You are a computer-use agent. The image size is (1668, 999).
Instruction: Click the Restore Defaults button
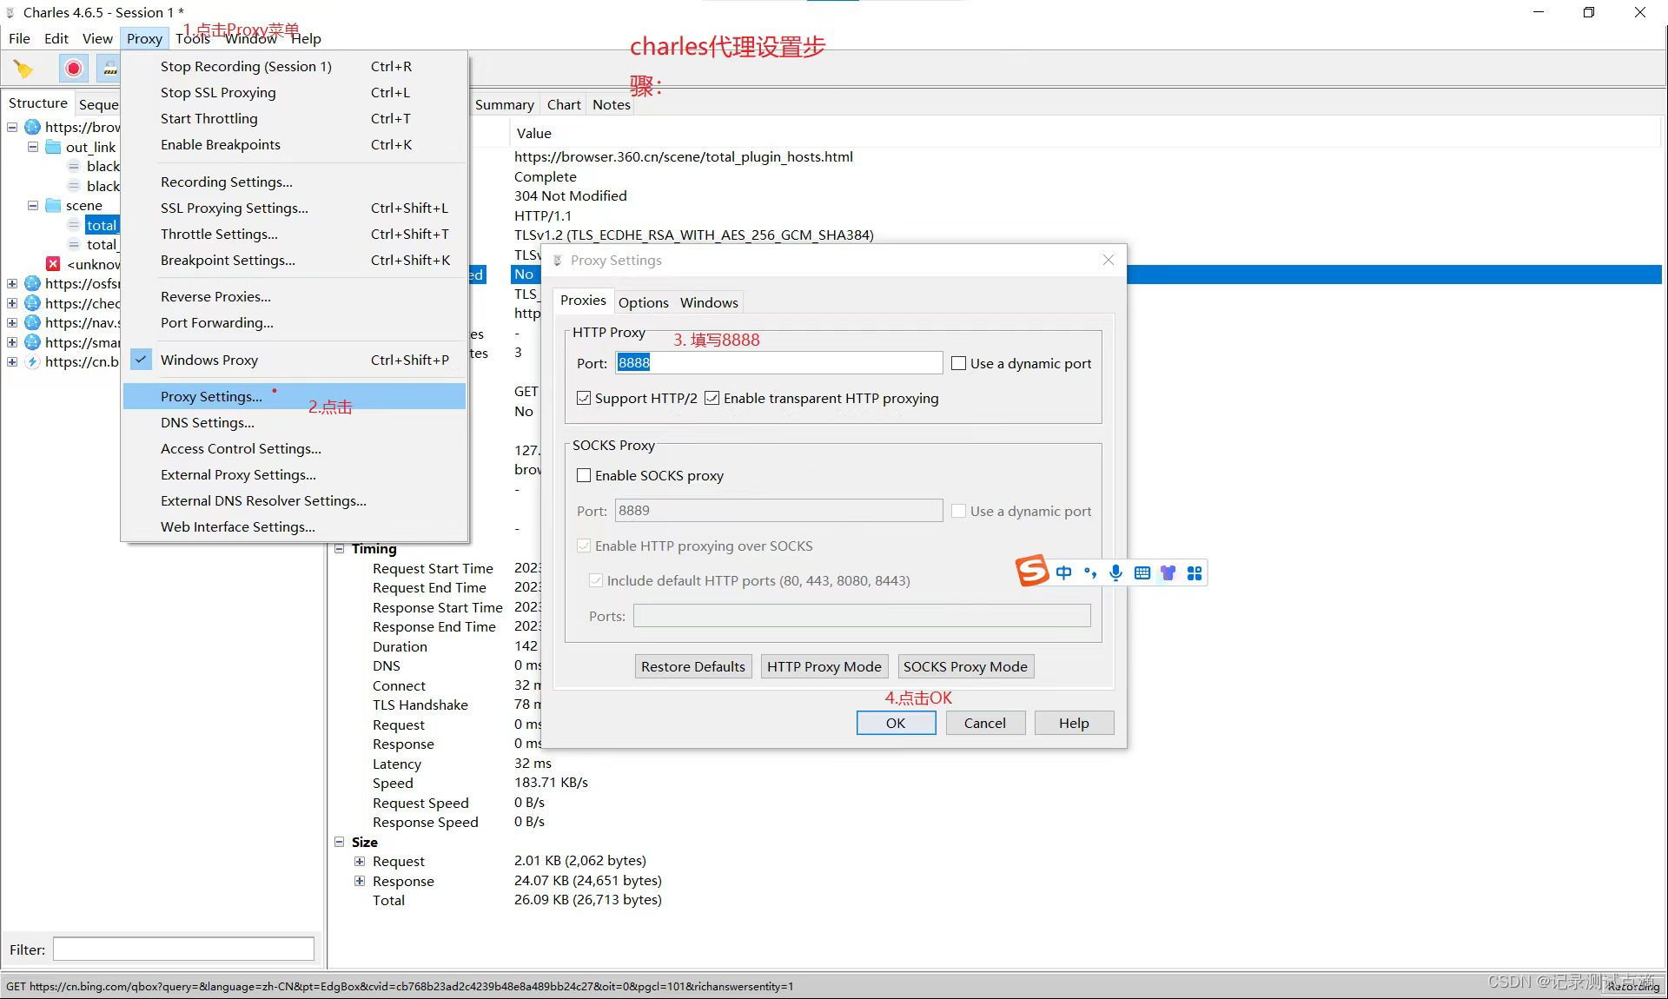tap(692, 666)
